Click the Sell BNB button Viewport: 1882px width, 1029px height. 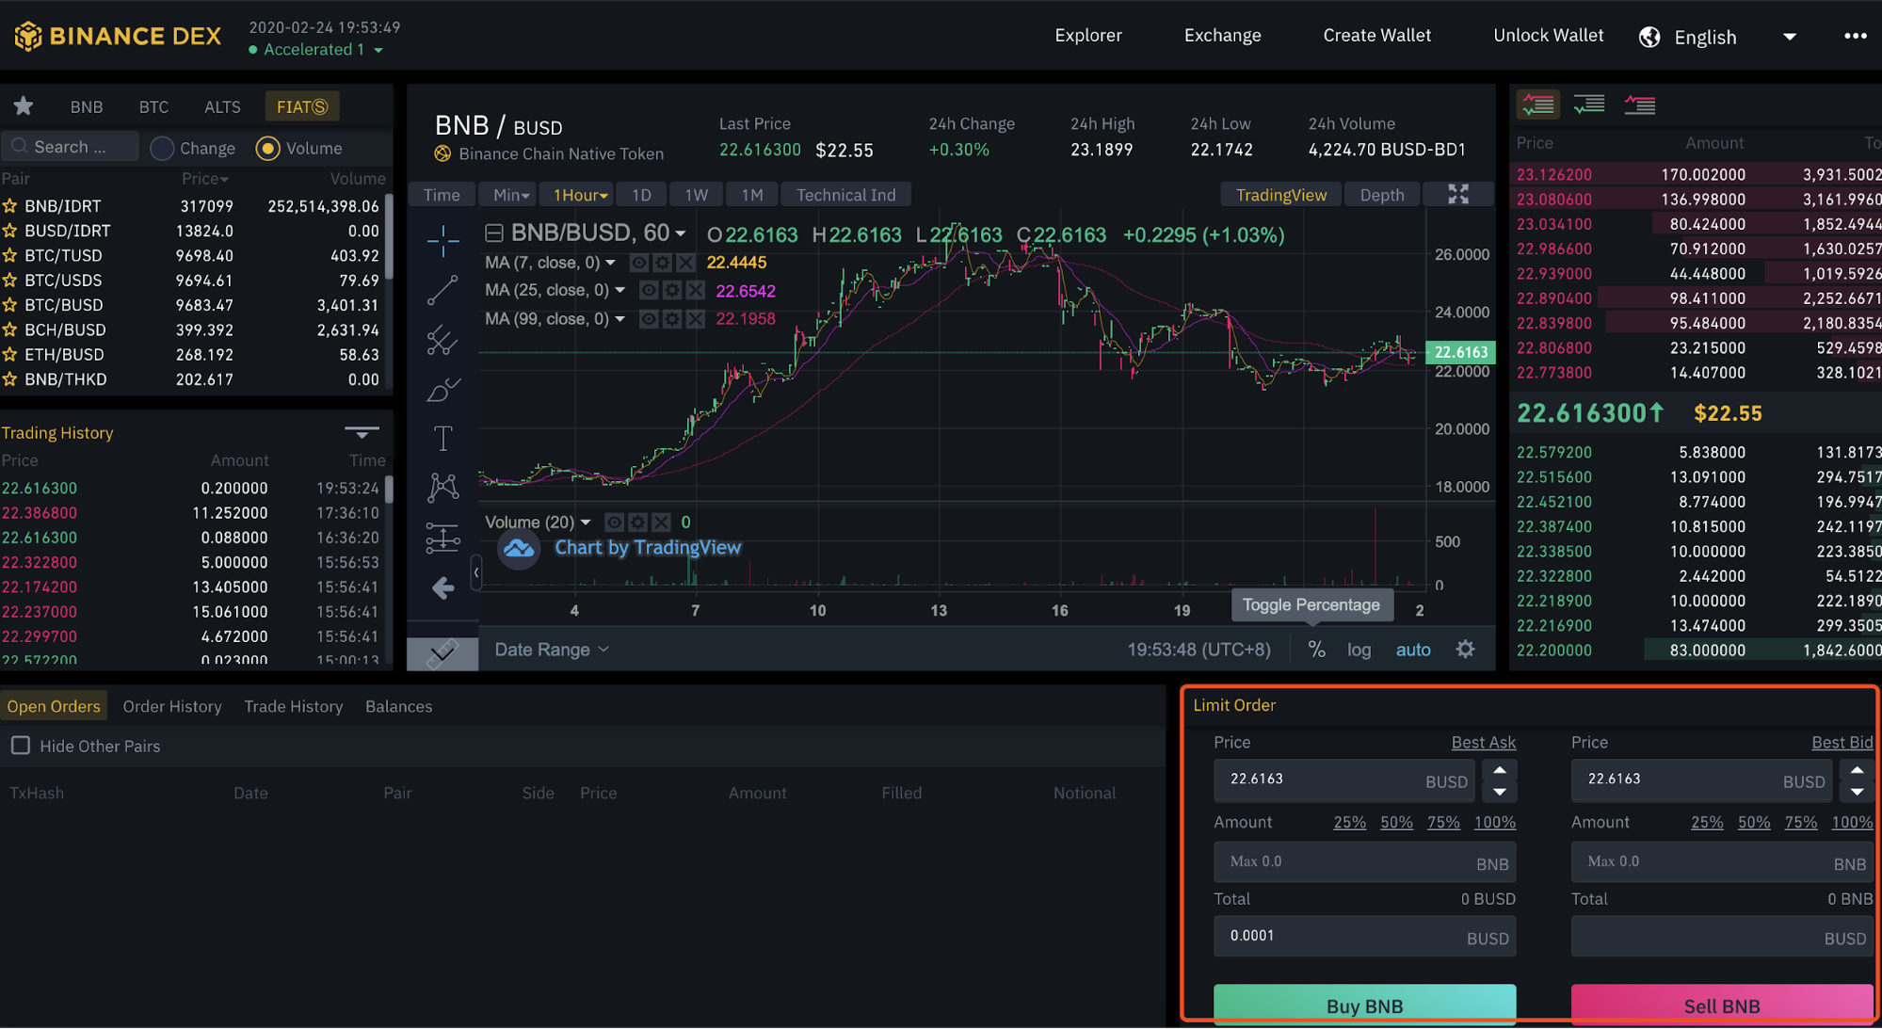pyautogui.click(x=1722, y=1005)
